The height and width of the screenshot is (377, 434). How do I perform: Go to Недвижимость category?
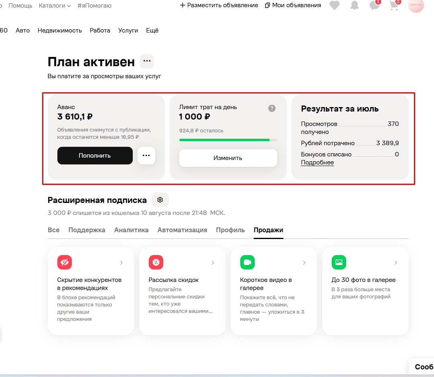pyautogui.click(x=60, y=30)
